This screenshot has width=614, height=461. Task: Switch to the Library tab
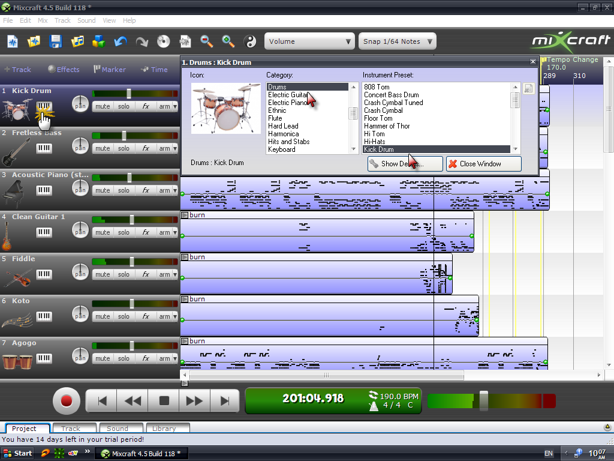pos(168,428)
